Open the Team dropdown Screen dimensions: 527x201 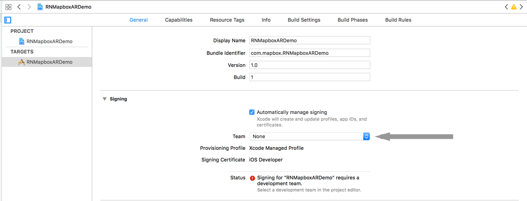tap(309, 136)
